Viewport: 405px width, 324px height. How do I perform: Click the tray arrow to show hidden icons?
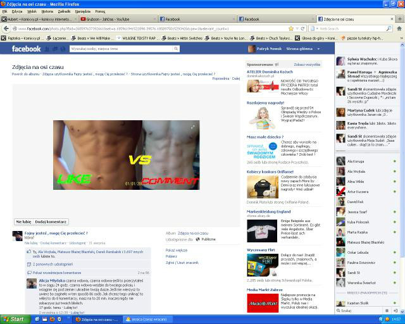click(381, 320)
